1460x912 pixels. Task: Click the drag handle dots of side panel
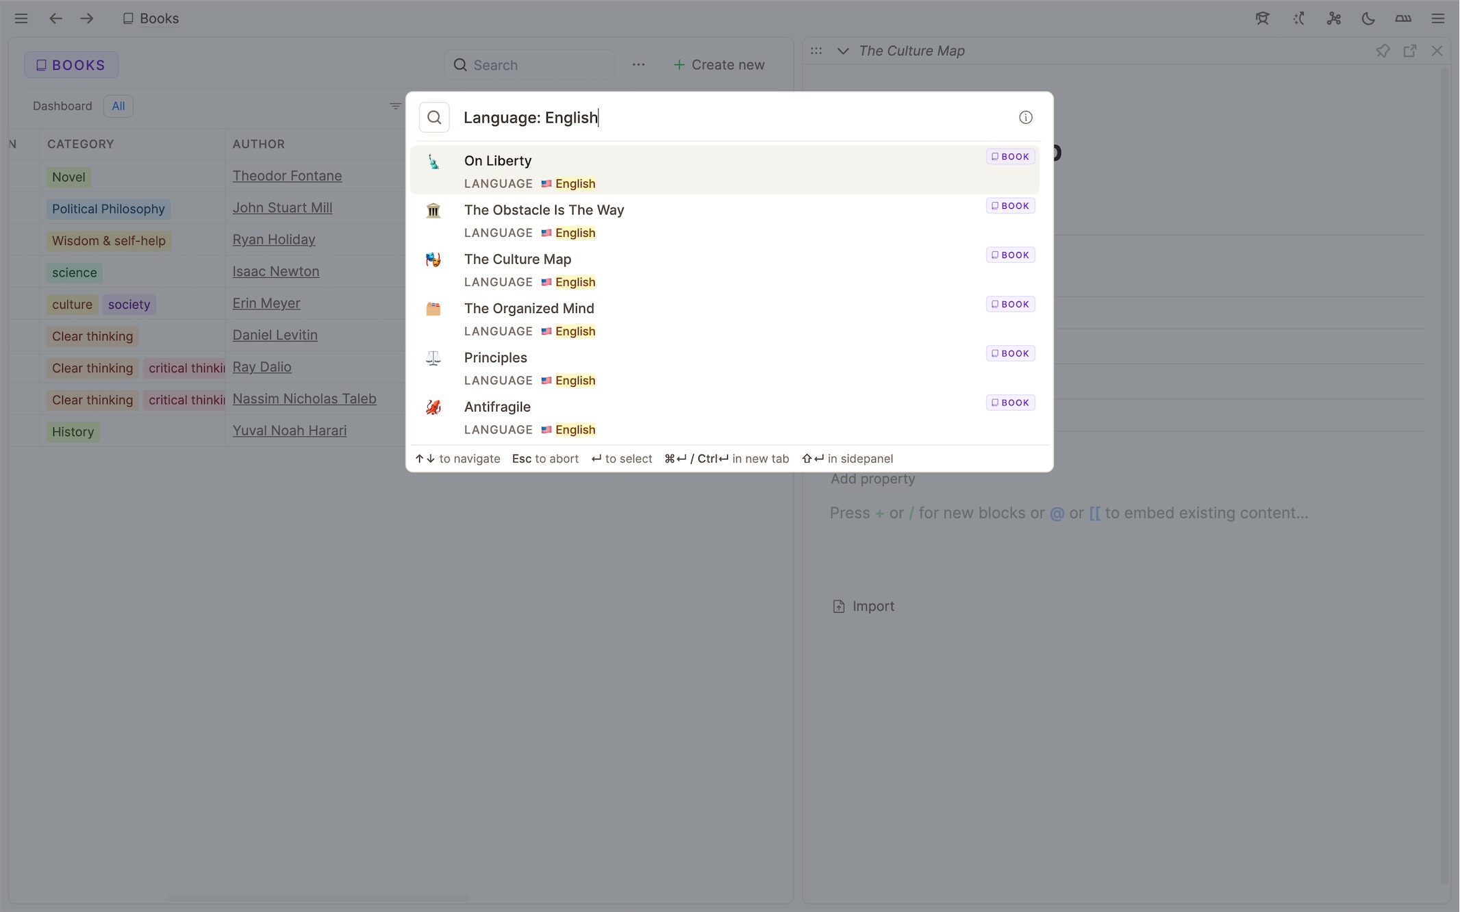pos(816,51)
